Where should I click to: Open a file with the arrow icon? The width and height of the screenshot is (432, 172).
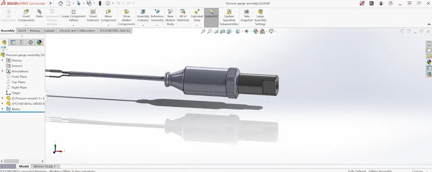[x=78, y=3]
